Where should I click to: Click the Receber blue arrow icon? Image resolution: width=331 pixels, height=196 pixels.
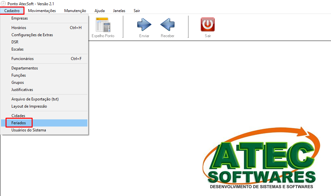point(167,24)
